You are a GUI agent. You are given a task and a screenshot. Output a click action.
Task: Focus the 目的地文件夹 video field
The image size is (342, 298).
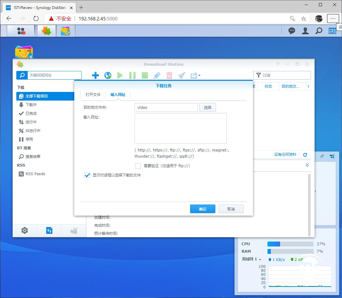(x=166, y=107)
